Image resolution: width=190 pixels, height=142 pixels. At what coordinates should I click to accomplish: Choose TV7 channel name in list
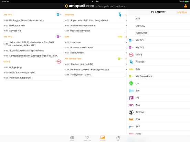138,127
